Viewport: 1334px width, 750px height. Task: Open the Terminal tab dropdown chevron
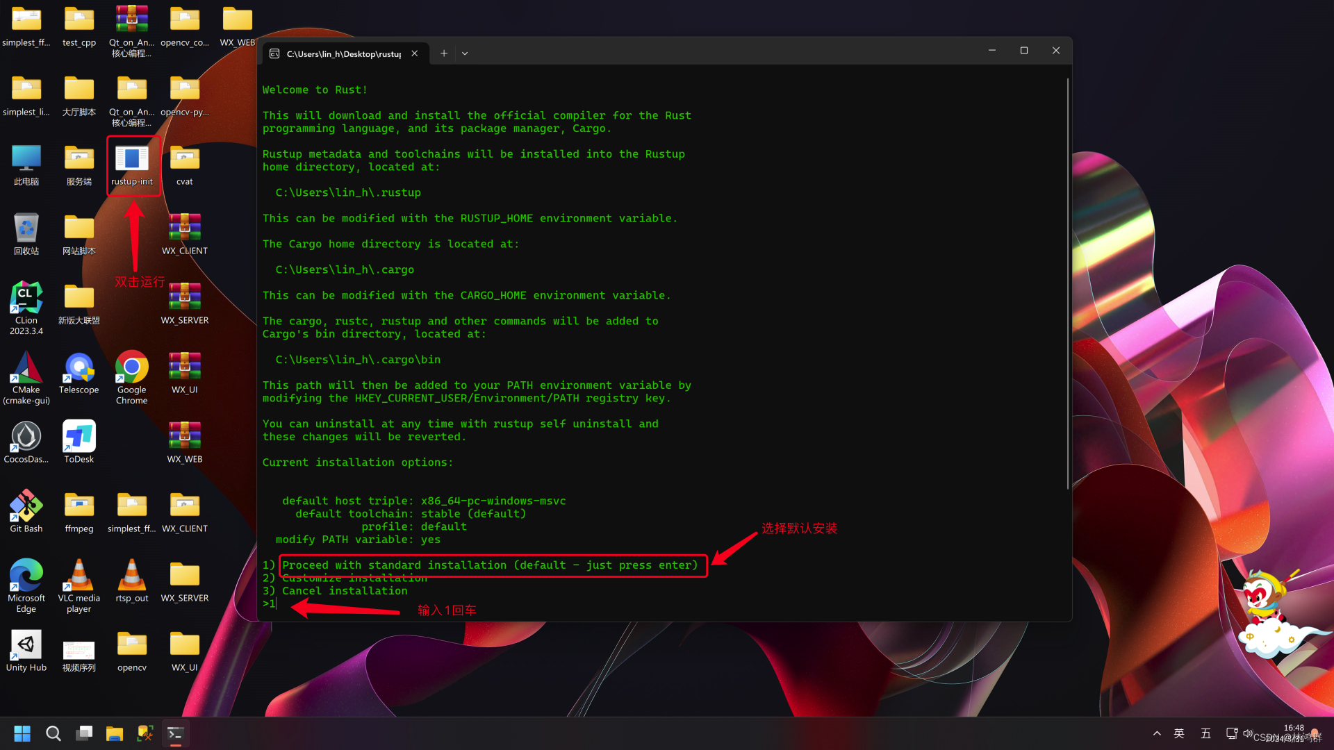(x=464, y=53)
